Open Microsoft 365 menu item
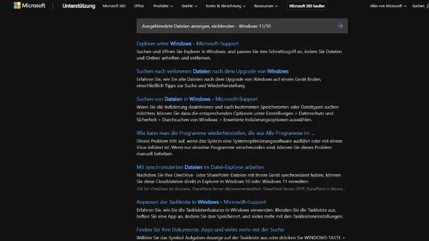Viewport: 429px width, 241px height. (x=114, y=6)
